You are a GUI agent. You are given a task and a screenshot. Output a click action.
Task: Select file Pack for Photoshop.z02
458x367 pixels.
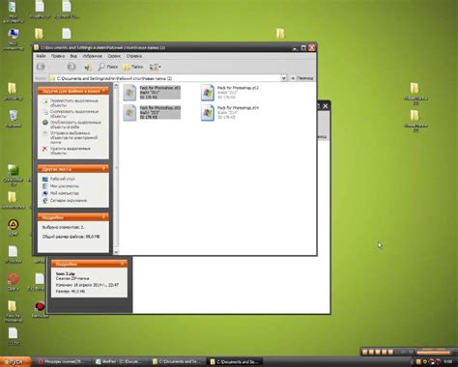230,93
